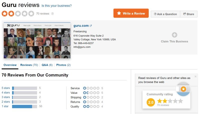This screenshot has width=200, height=114.
Task: Click the Service star rating
Action: (91, 88)
